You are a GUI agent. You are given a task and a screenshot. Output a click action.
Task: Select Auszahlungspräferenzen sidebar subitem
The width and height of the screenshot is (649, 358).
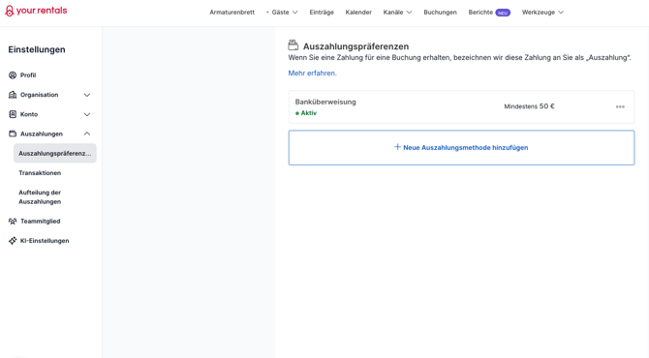click(x=54, y=153)
